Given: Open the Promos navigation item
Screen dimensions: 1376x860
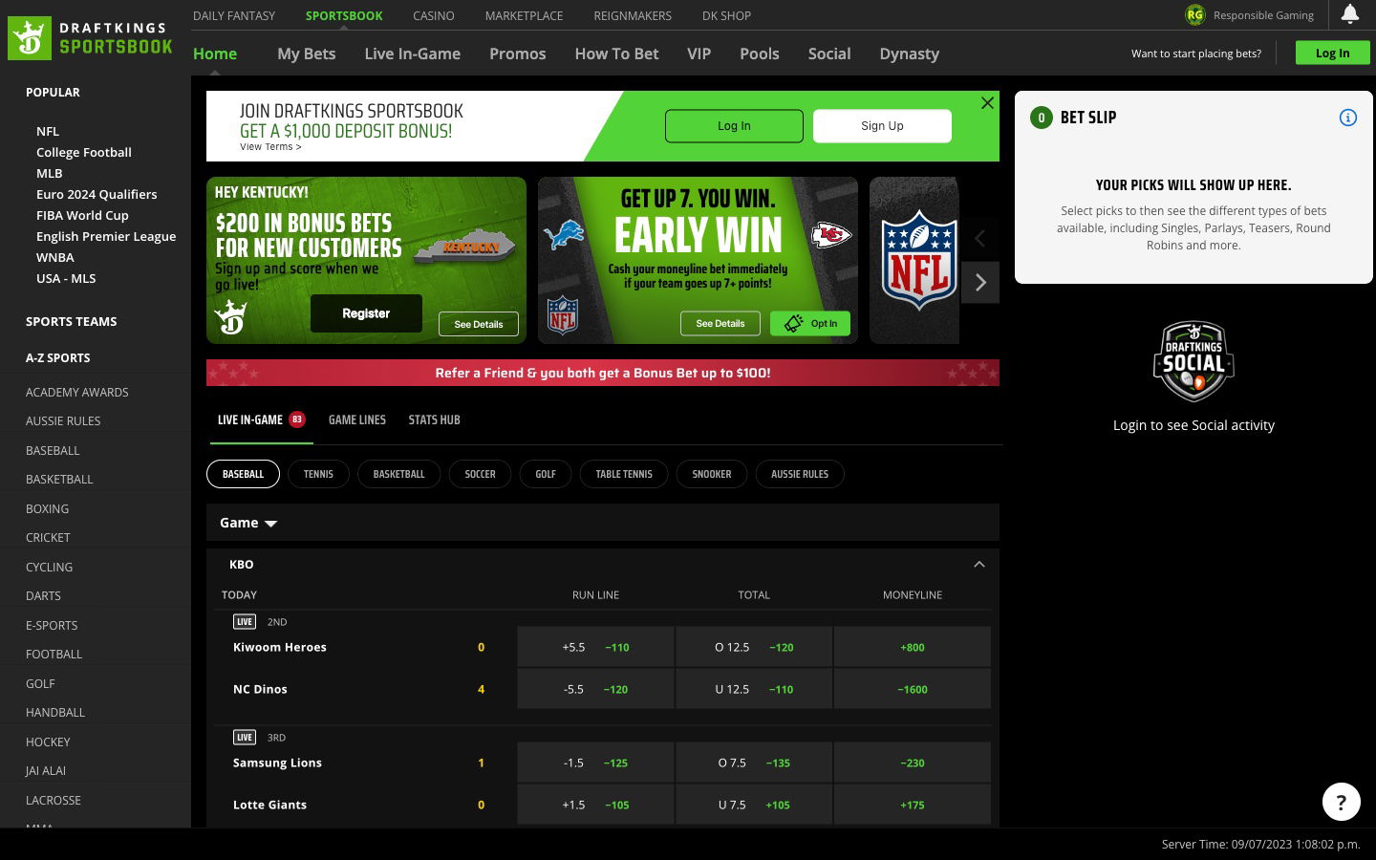Looking at the screenshot, I should [x=518, y=54].
